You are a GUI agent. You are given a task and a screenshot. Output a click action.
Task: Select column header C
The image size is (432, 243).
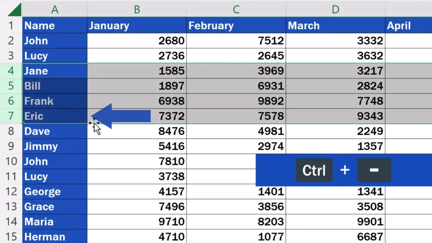235,8
